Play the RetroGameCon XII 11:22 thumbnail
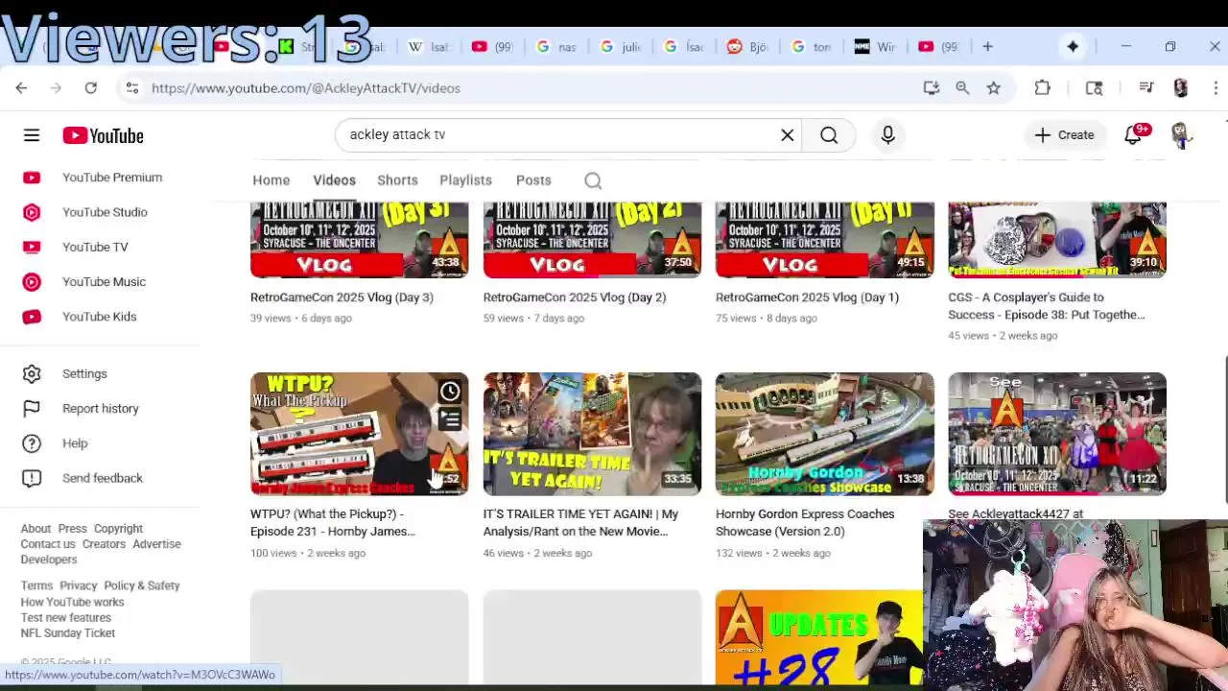The height and width of the screenshot is (691, 1228). [1057, 434]
